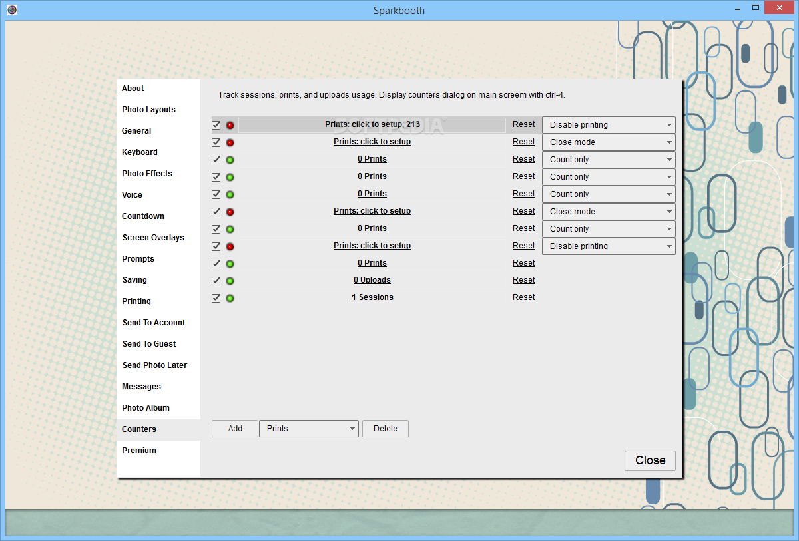Toggle the 1 Sessions counter checkbox
Screen dimensions: 799x541
216,298
